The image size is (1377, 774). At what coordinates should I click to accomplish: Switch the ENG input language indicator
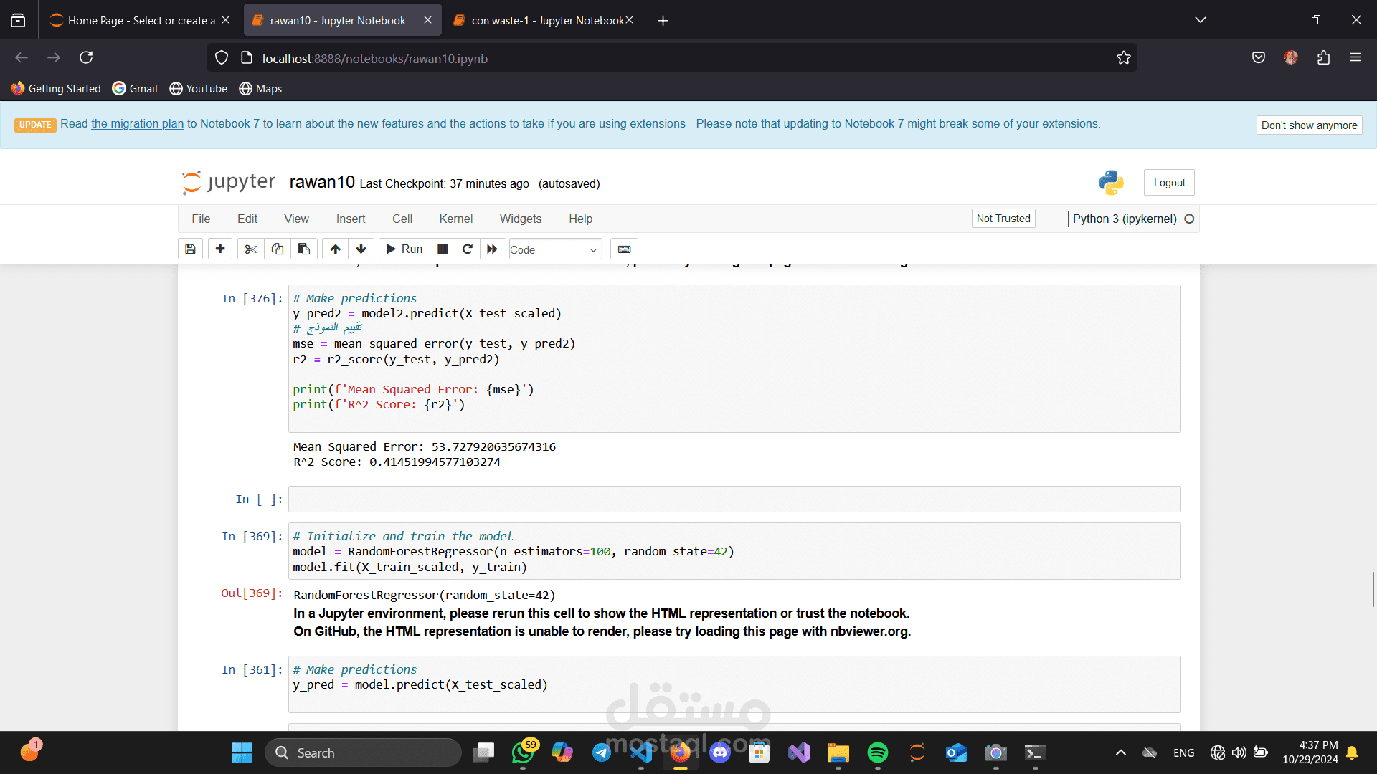pos(1184,752)
